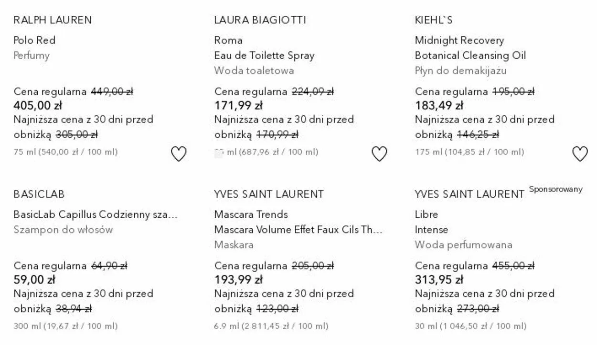Open the Mascara Trends product name
Viewport: 597px width, 345px height.
(x=251, y=214)
